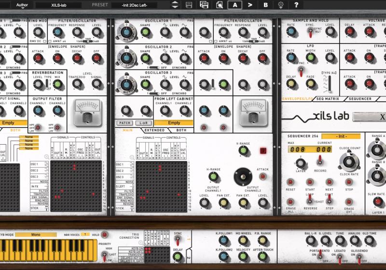
Task: Click the reverberation MIX green knob
Action: click(x=57, y=84)
